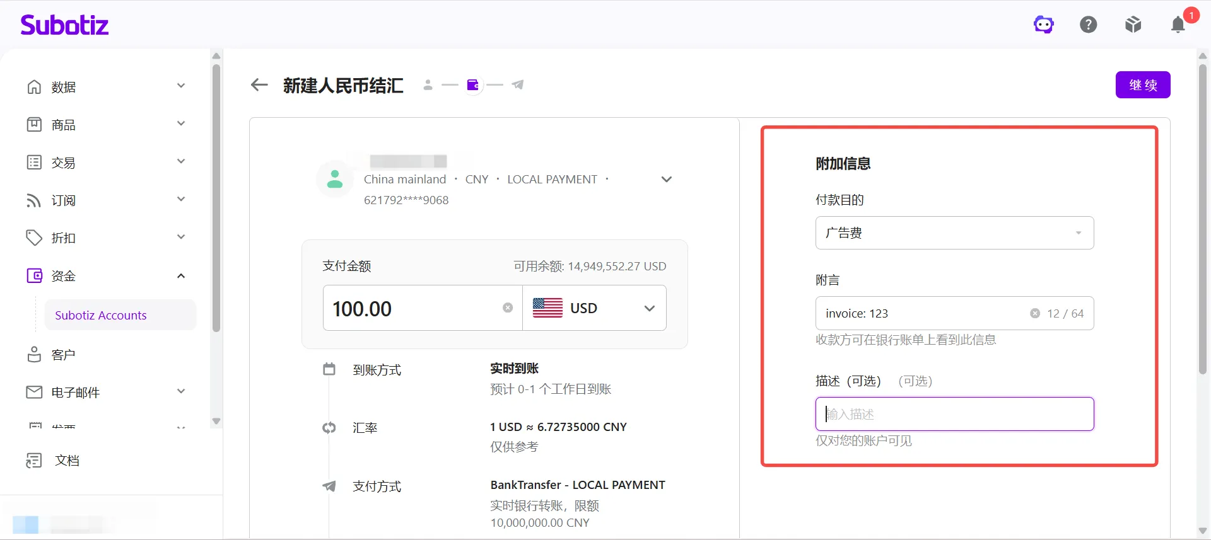Open the help question mark icon
The image size is (1211, 540).
pyautogui.click(x=1088, y=25)
